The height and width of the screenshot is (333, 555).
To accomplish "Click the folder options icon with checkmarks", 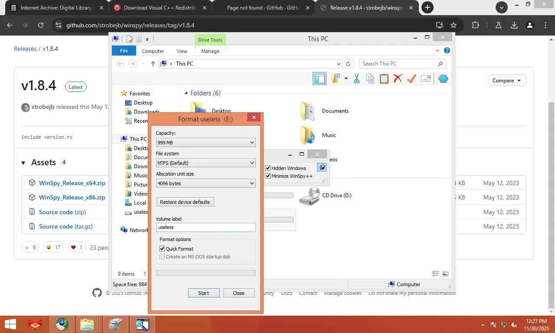I will 335,78.
